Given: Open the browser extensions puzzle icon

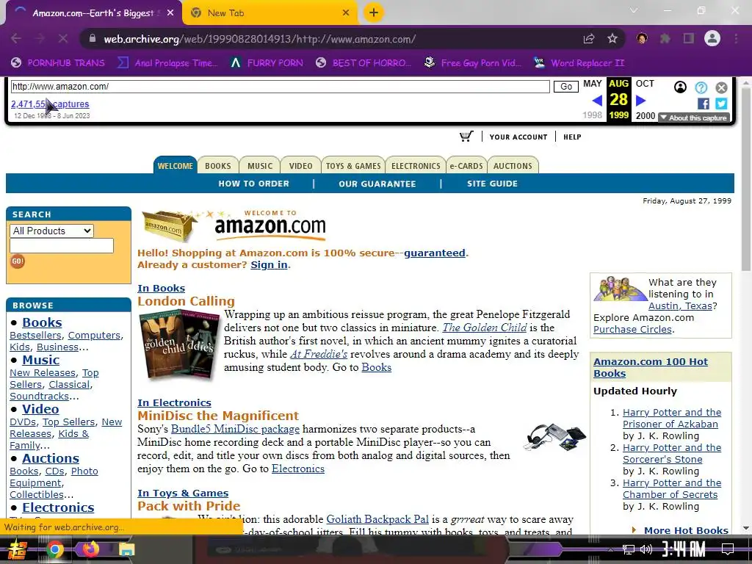Looking at the screenshot, I should pyautogui.click(x=665, y=38).
